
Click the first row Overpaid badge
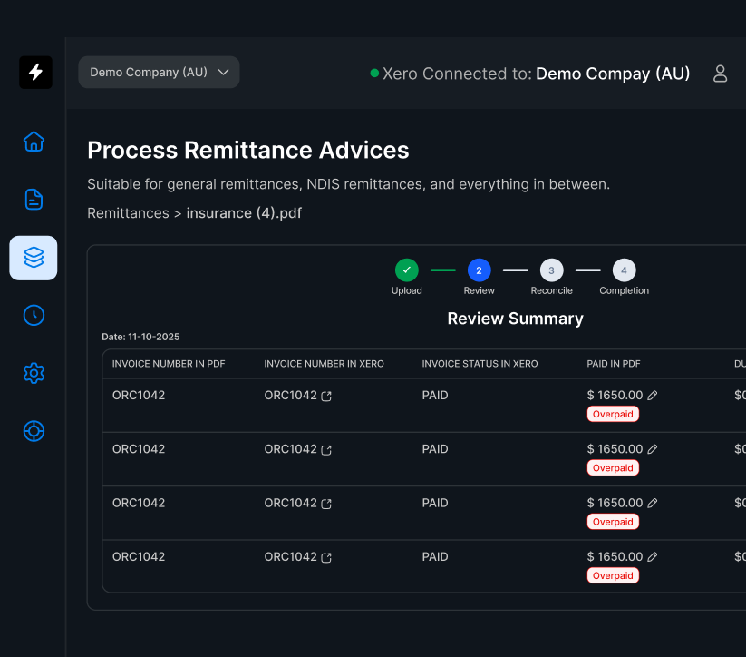(x=613, y=414)
